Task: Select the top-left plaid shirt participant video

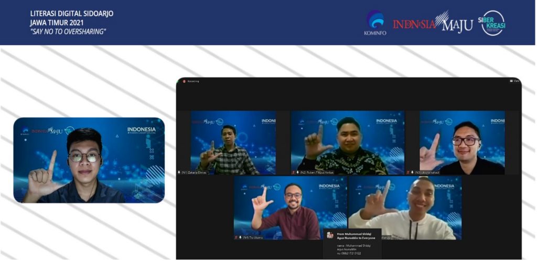Action: pos(233,142)
